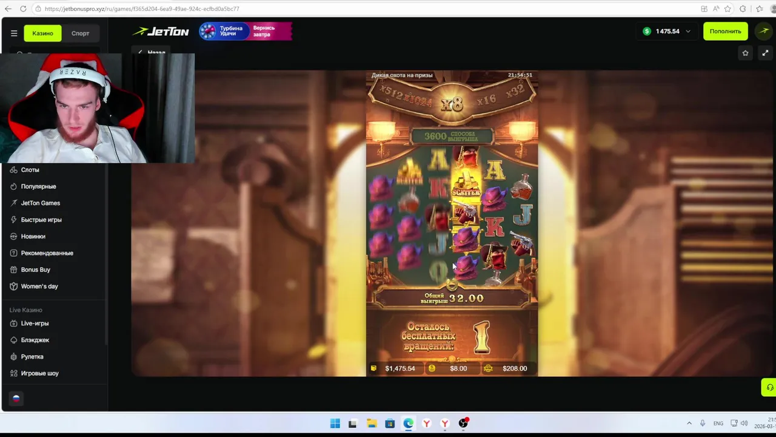Open Блэкджек in Live Казино
The height and width of the screenshot is (437, 776).
pos(35,340)
